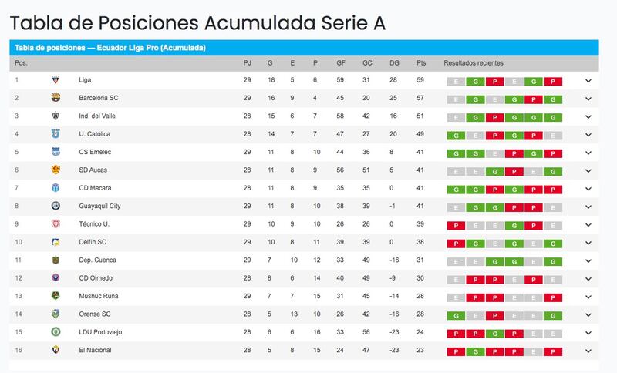Click the El Nacional team crest

coord(56,350)
